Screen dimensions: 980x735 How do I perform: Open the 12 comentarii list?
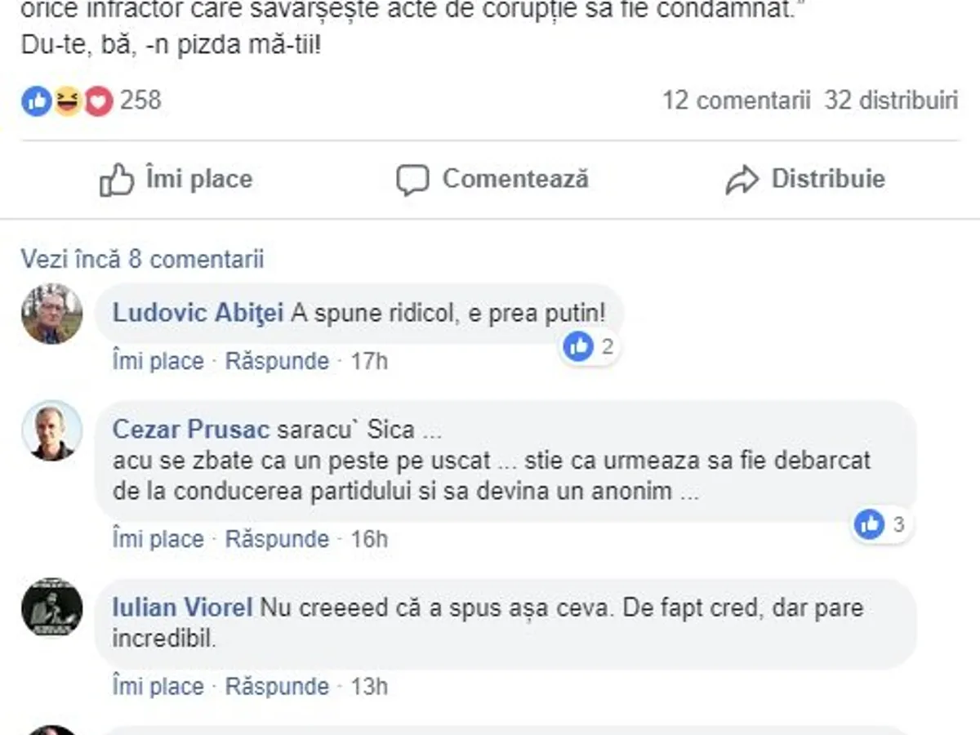pos(736,100)
